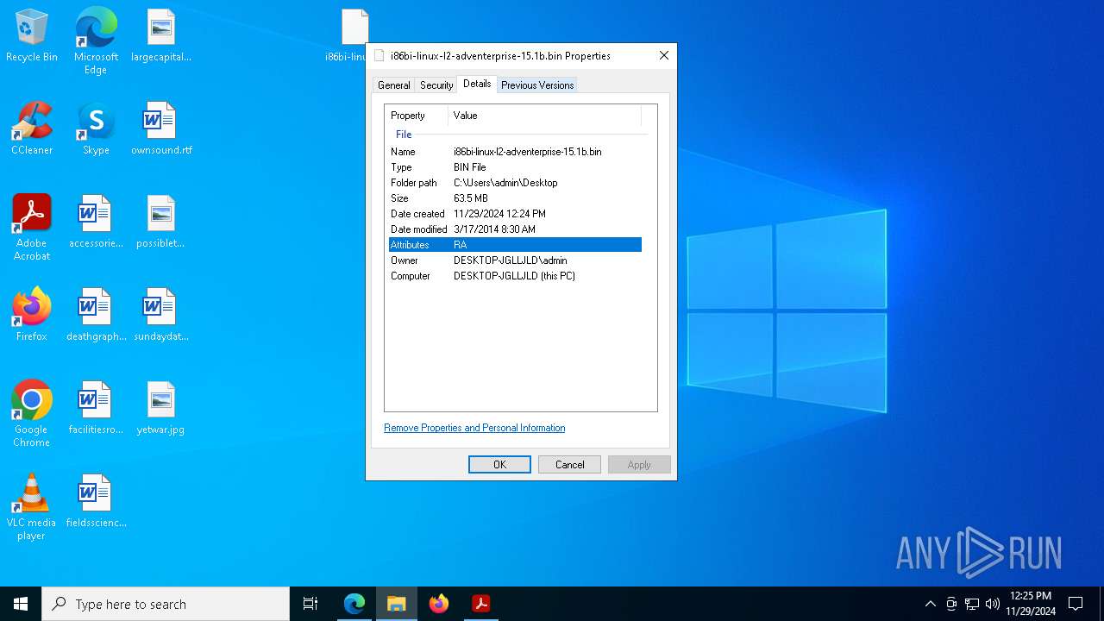
Task: Open volume control in system tray
Action: [993, 604]
